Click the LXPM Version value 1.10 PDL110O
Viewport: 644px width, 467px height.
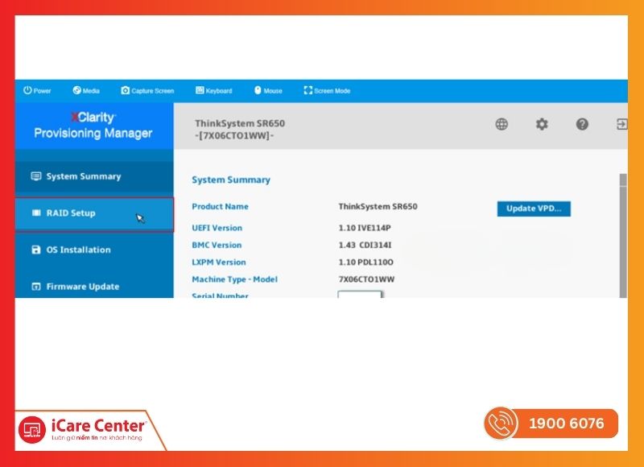click(365, 262)
